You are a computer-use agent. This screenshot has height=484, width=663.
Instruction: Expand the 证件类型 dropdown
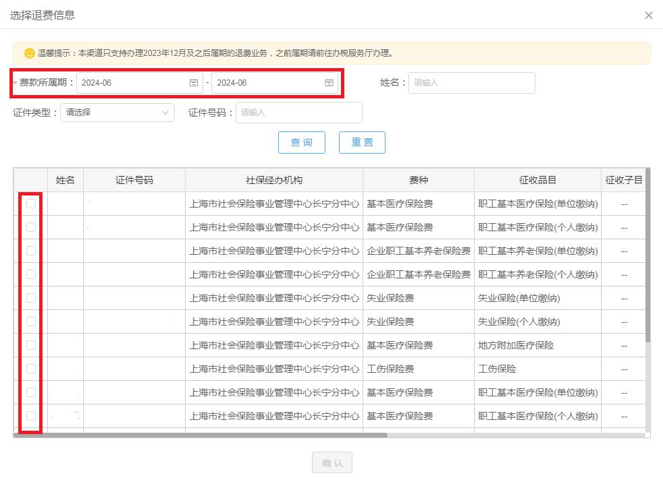pyautogui.click(x=117, y=113)
